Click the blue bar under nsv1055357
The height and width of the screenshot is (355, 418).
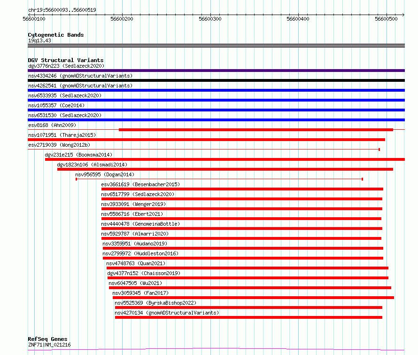click(x=216, y=110)
